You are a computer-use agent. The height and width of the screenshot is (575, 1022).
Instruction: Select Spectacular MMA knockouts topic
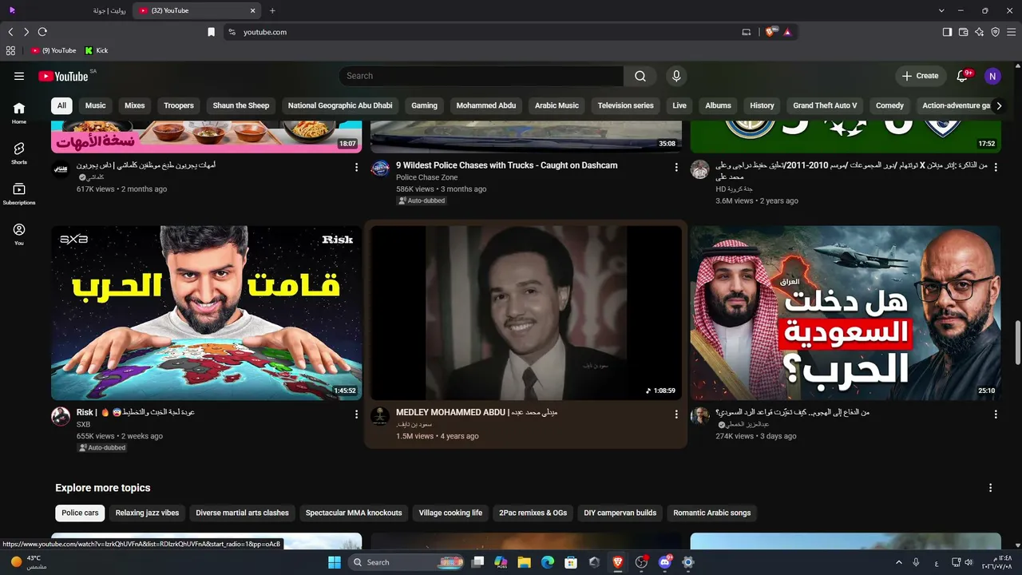pos(354,513)
